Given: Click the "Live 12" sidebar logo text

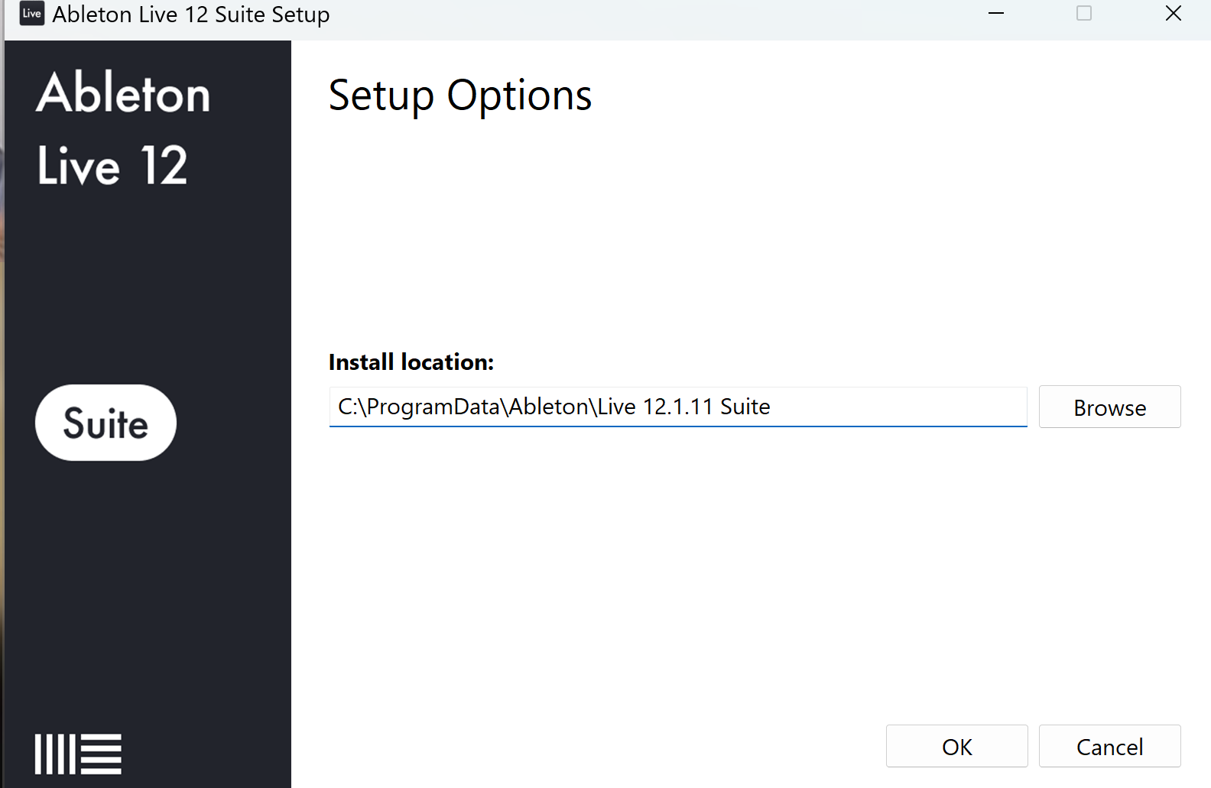Looking at the screenshot, I should 112,165.
